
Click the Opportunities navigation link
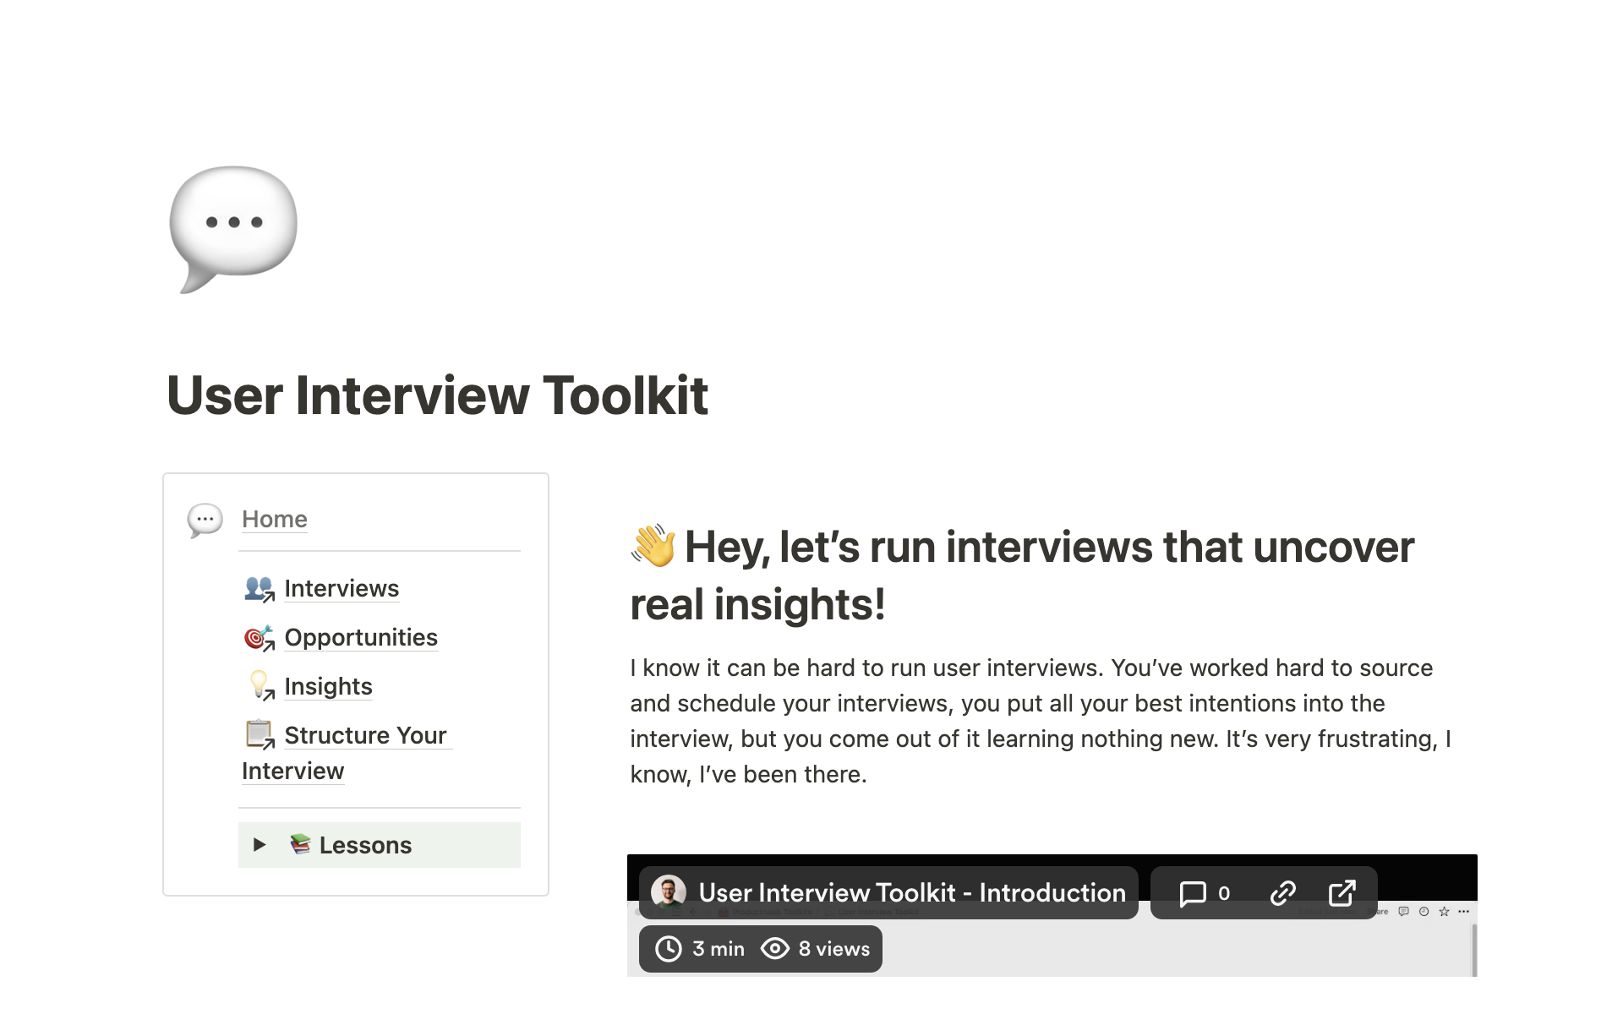coord(363,635)
